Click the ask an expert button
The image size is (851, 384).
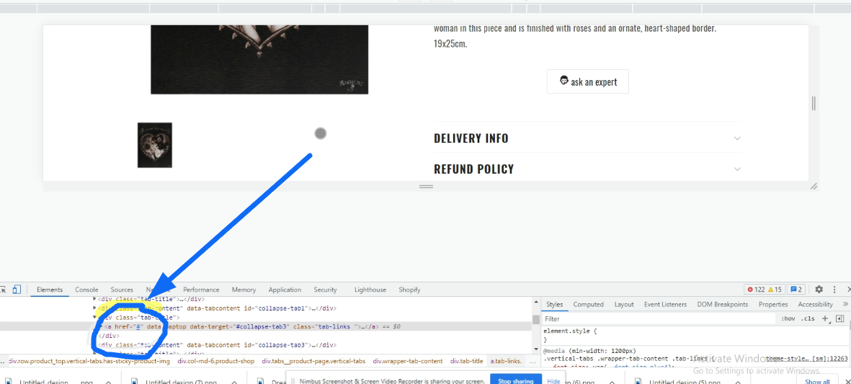coord(588,81)
